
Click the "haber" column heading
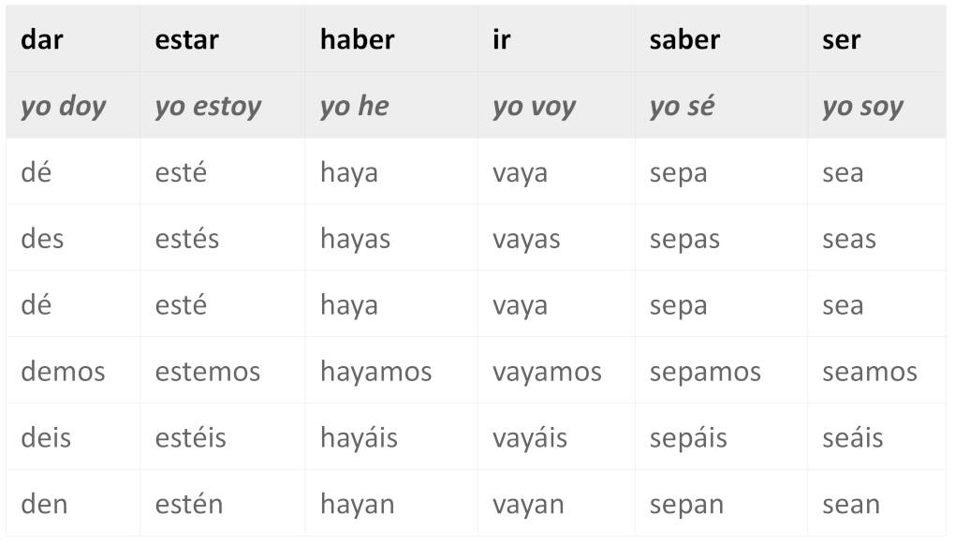pos(357,39)
